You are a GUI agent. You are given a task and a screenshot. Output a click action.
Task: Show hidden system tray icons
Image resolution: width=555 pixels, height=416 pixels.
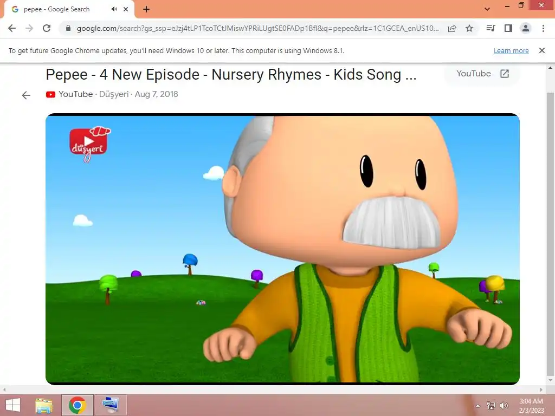point(478,406)
